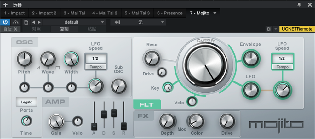Viewport: 315px width, 139px height.
Task: Click the filter Key tracking knob
Action: pos(168,87)
